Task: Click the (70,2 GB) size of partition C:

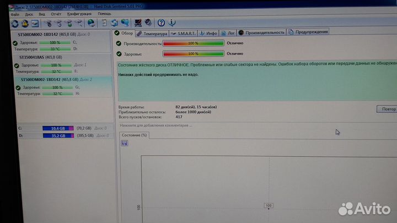Action: click(84, 128)
